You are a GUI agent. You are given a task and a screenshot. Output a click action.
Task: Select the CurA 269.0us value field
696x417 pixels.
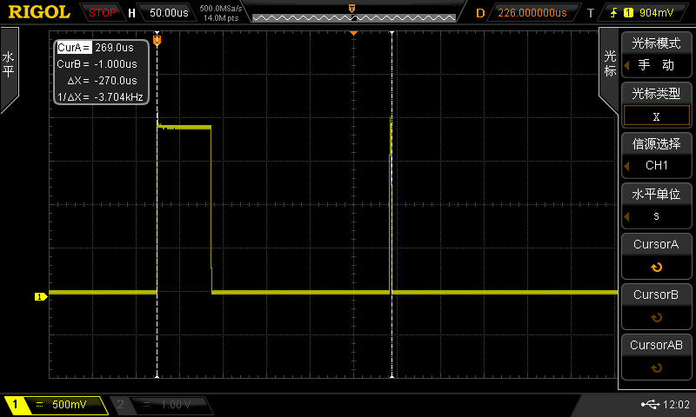pyautogui.click(x=113, y=48)
